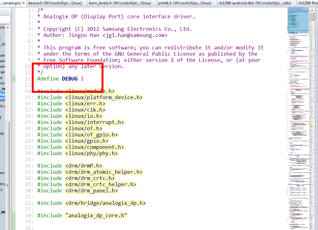Click the vertical scrollbar thumb in the editor
The width and height of the screenshot is (318, 230).
[312, 17]
